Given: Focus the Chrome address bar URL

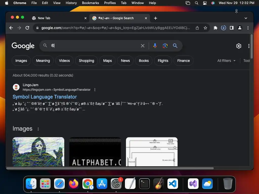Looking at the screenshot, I should [116, 28].
